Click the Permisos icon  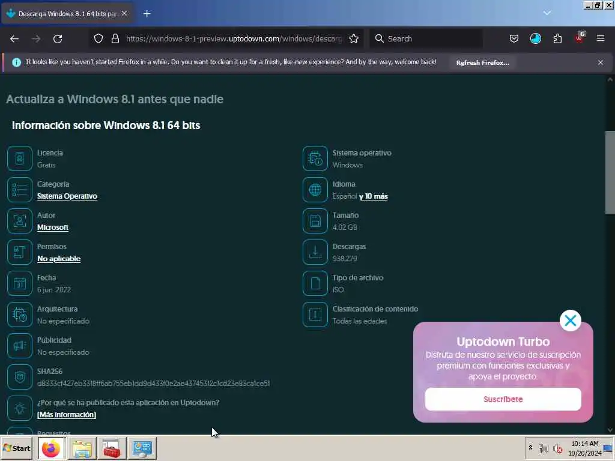click(x=20, y=252)
